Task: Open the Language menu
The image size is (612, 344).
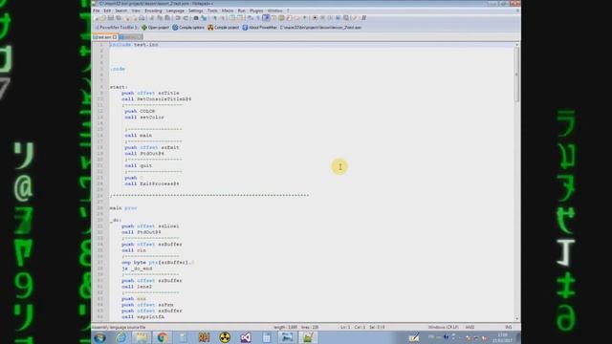Action: pyautogui.click(x=175, y=11)
